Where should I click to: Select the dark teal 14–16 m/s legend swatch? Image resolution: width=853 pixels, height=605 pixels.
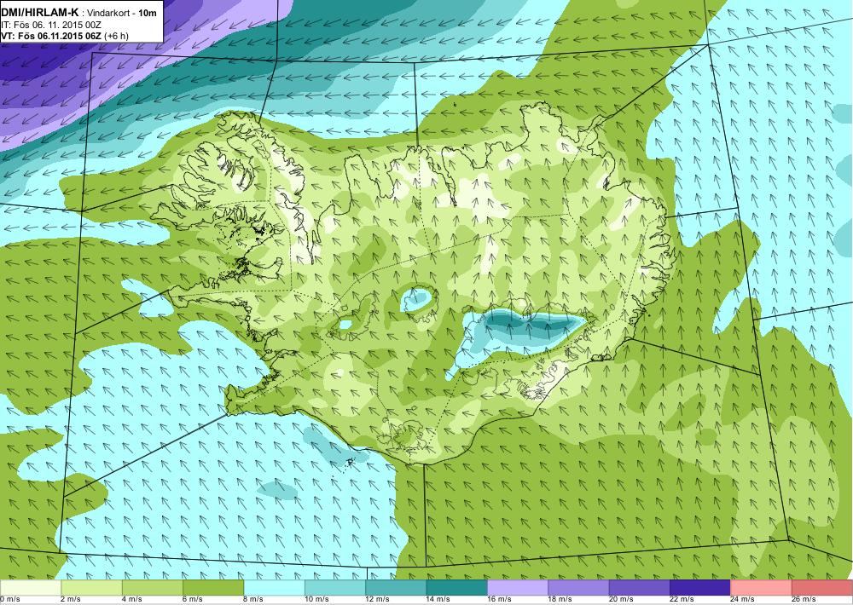click(457, 588)
